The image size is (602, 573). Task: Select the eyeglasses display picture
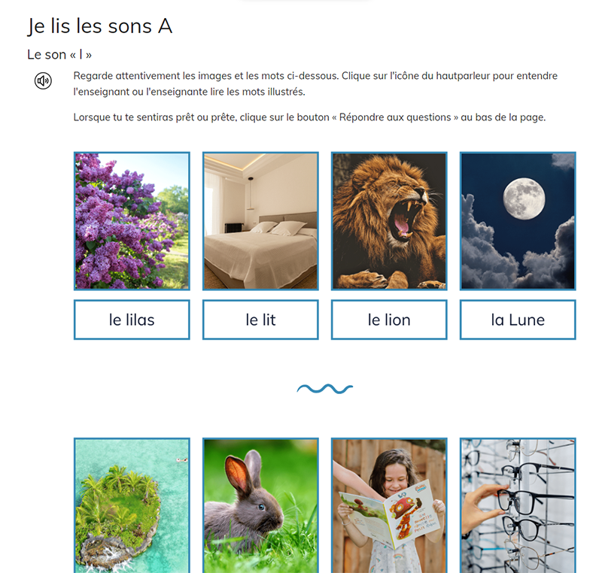518,505
